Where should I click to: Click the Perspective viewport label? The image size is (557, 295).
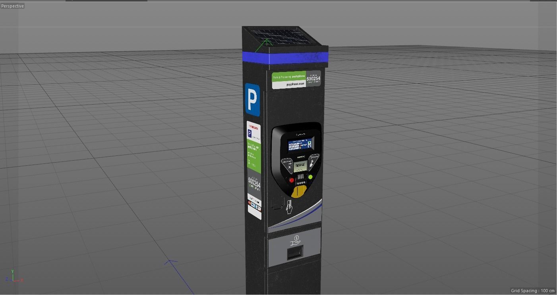point(12,6)
